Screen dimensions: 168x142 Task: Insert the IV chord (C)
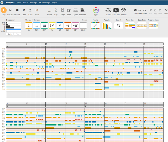pos(52,25)
